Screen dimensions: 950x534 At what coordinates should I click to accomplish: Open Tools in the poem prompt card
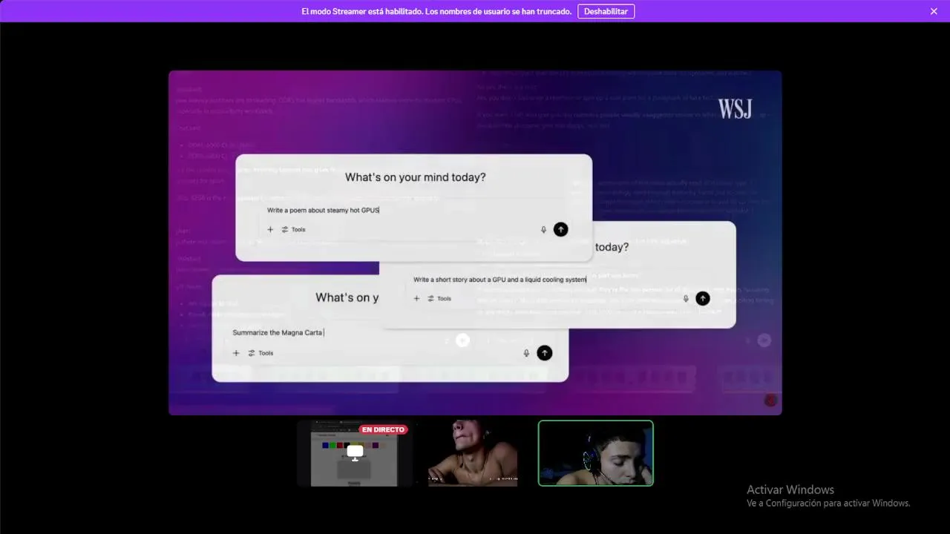[x=293, y=230]
